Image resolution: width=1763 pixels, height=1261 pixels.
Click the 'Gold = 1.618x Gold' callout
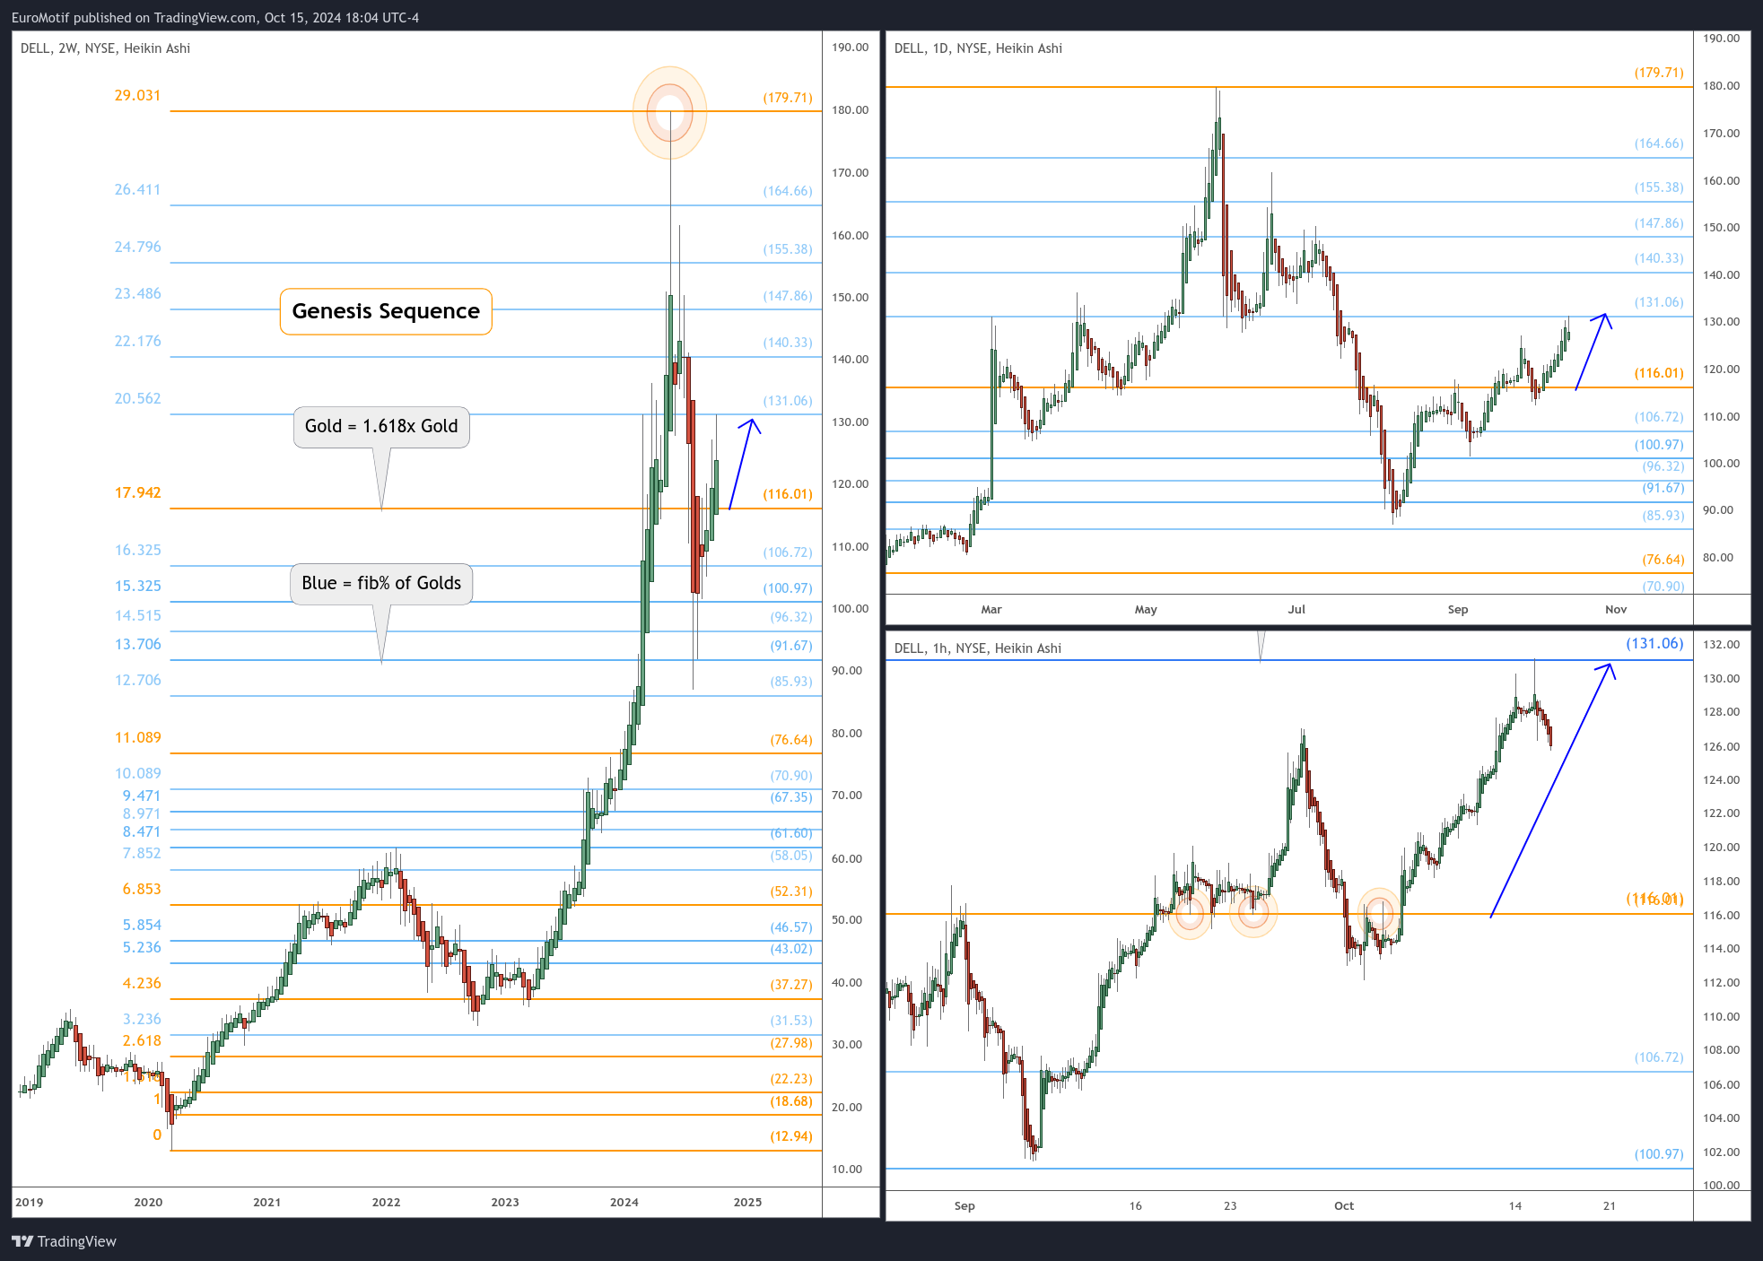tap(381, 426)
